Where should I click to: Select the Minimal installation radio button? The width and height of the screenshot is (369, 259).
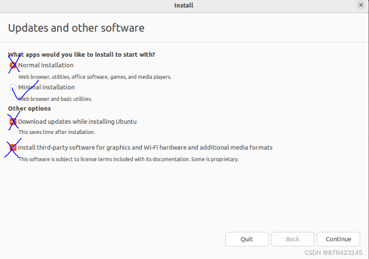tap(13, 87)
